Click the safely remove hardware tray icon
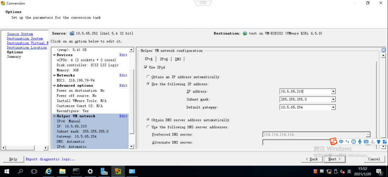 pos(336,171)
